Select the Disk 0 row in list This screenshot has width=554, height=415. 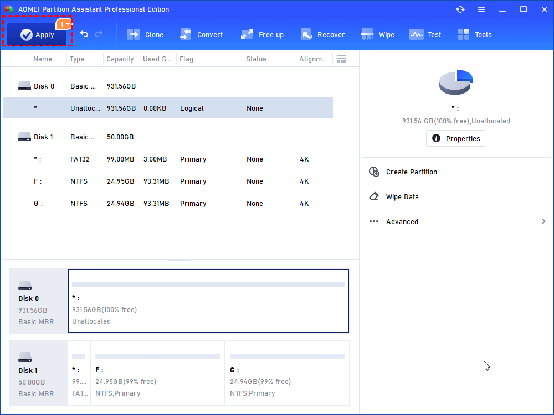(168, 86)
